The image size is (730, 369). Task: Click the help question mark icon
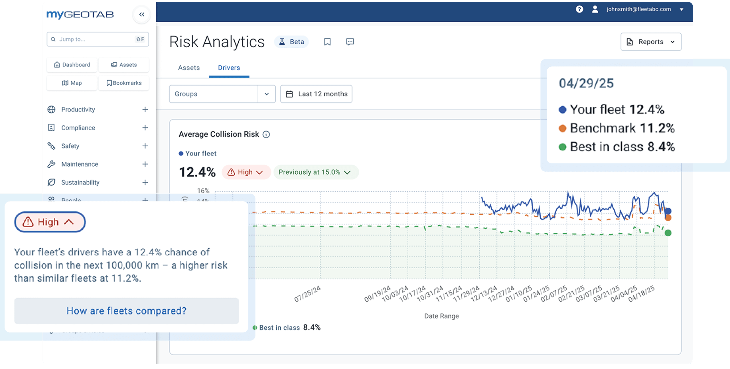click(579, 9)
